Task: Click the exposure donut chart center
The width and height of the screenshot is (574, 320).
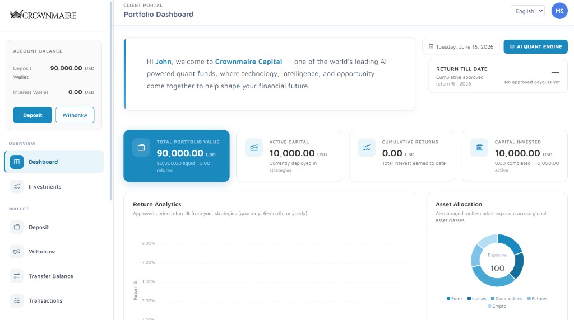Action: tap(497, 261)
